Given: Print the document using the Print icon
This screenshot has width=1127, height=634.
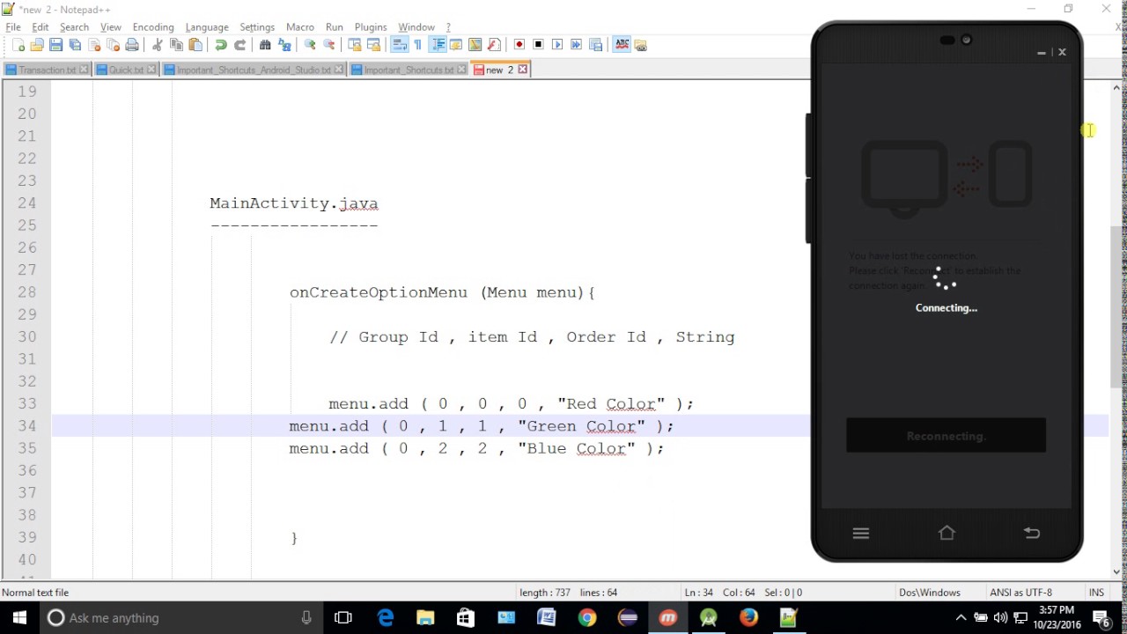Looking at the screenshot, I should [x=132, y=45].
